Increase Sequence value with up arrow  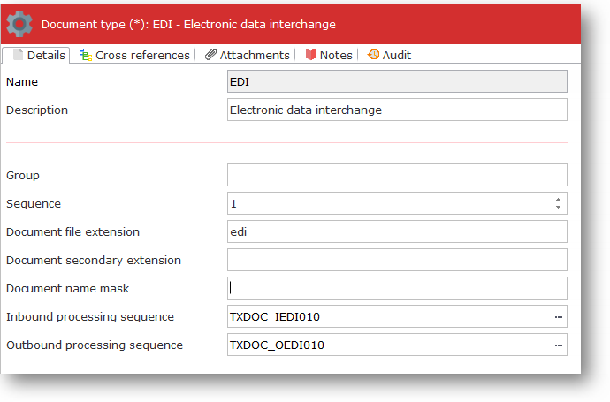pos(558,200)
